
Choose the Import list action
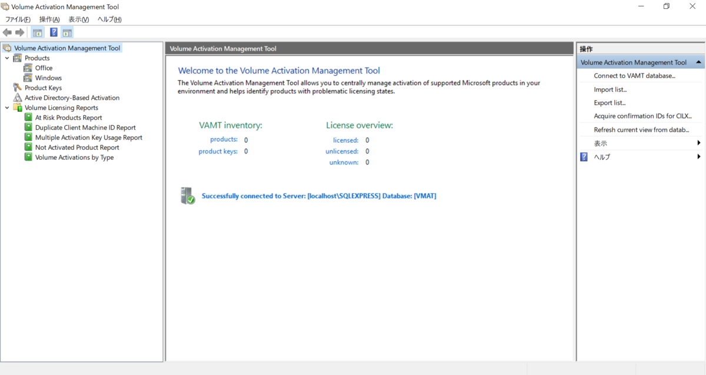click(610, 89)
